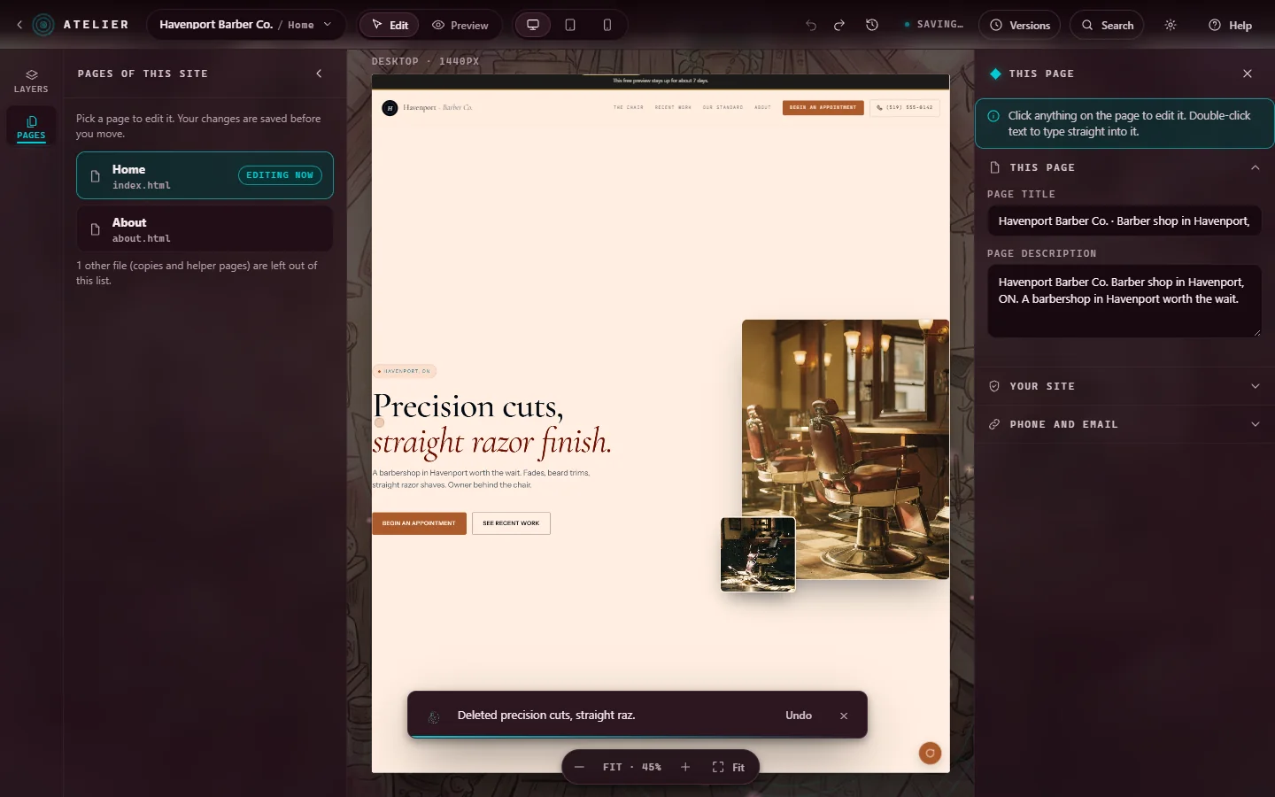Undo the last change in the top toolbar
1275x797 pixels.
click(x=811, y=25)
